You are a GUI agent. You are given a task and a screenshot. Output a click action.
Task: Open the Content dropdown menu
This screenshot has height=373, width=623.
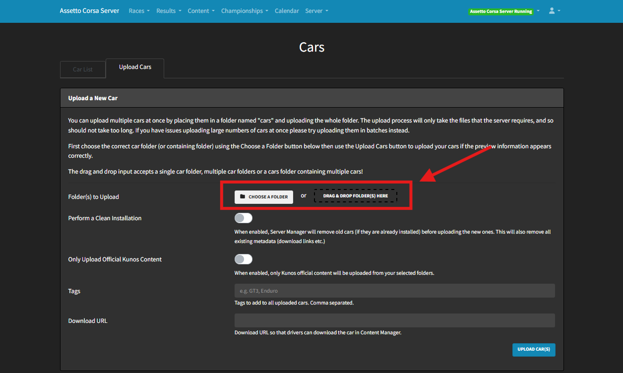point(201,11)
